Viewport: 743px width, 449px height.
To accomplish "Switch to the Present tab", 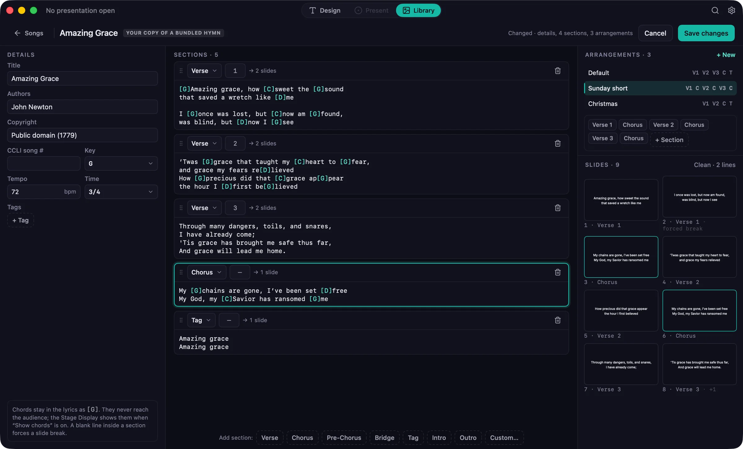I will (x=371, y=11).
